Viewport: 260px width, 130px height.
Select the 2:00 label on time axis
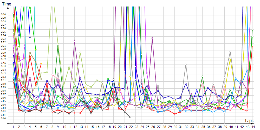coord(3,119)
